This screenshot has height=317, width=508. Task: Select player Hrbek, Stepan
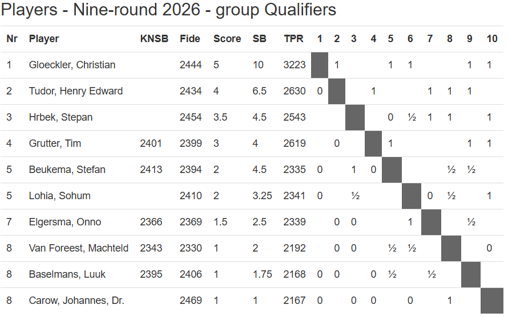pos(61,117)
